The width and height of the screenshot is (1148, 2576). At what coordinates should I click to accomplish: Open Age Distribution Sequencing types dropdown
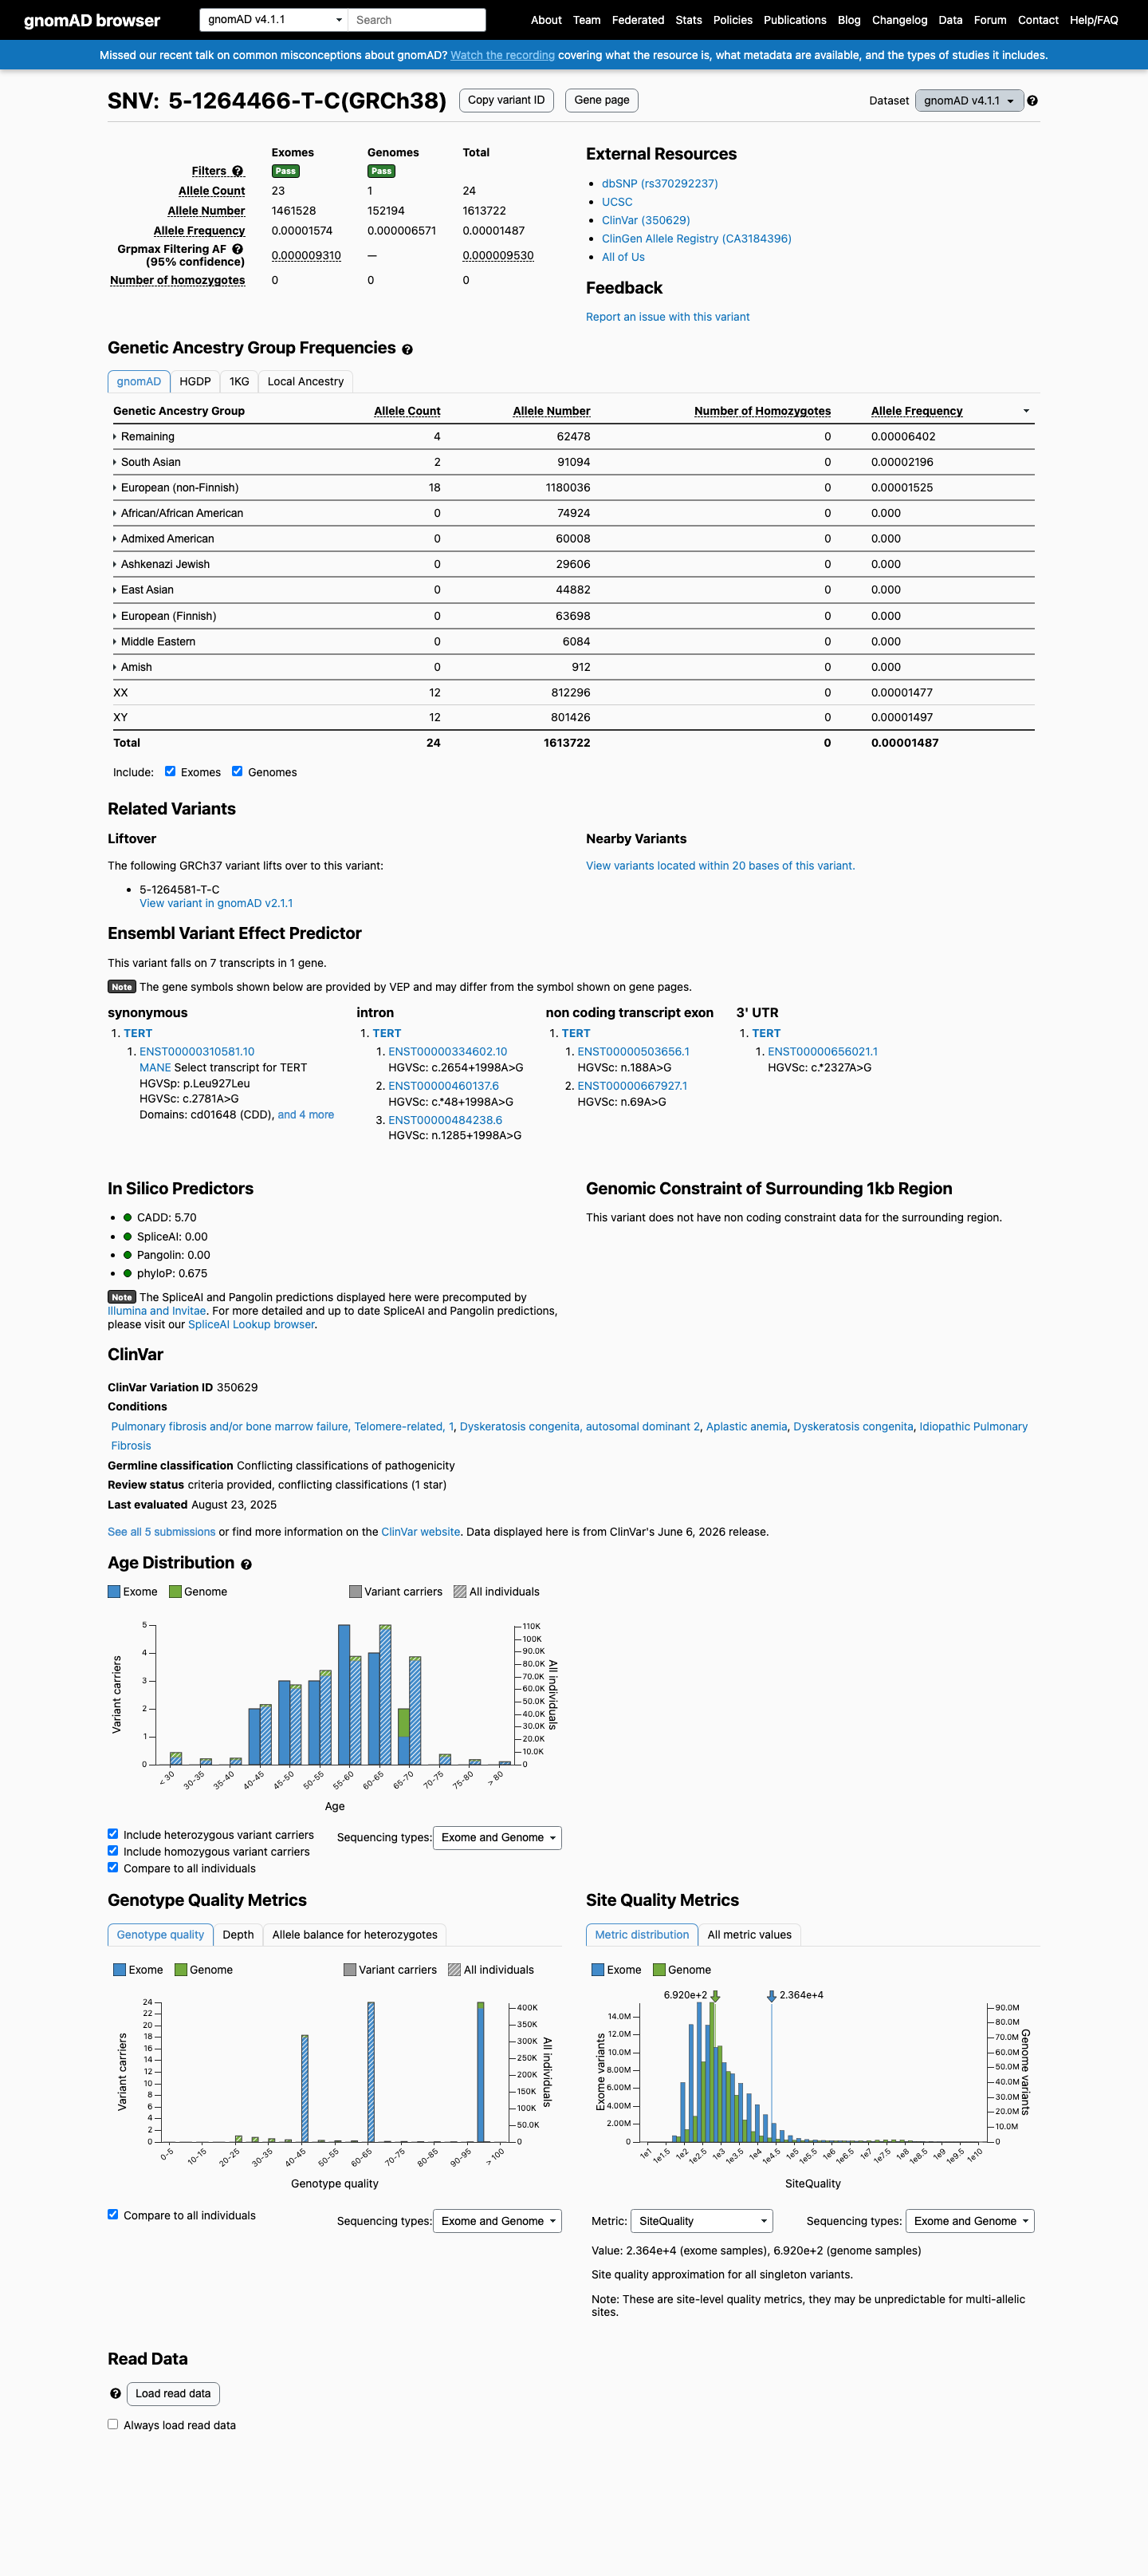tap(497, 1838)
